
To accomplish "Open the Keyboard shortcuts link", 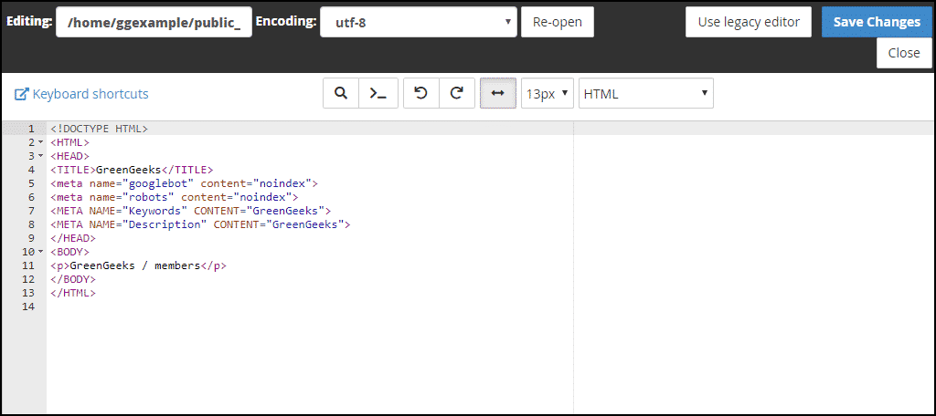I will pyautogui.click(x=90, y=94).
